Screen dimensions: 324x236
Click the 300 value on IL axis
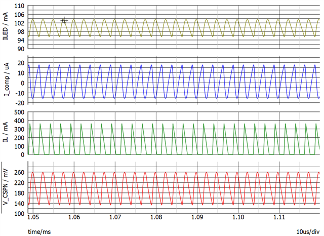19,129
